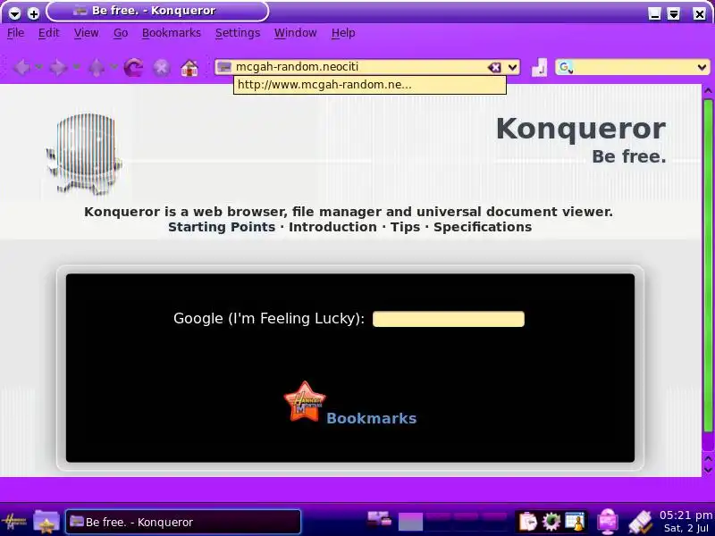Screen dimensions: 715x536
Task: Open the Go menu
Action: 121,33
